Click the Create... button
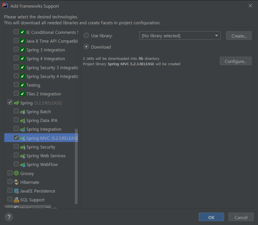 [x=239, y=36]
